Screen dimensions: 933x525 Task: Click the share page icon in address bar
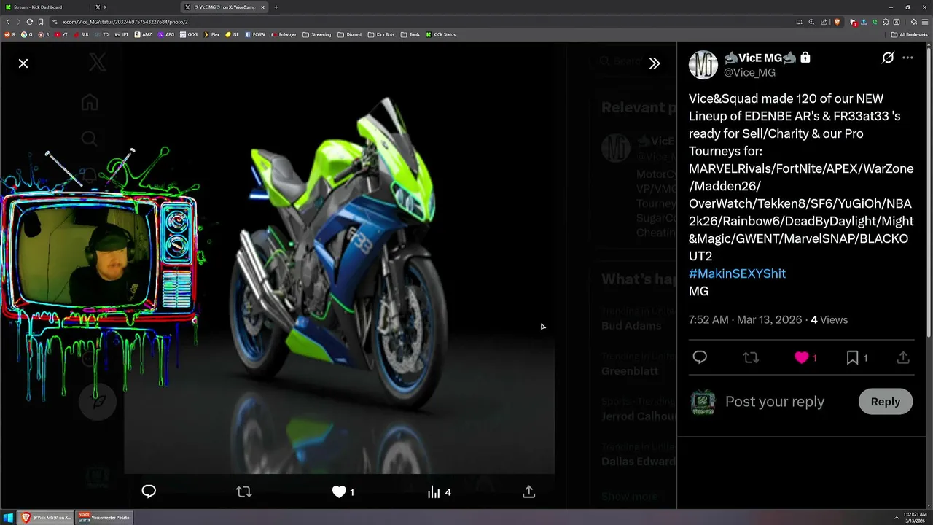824,22
